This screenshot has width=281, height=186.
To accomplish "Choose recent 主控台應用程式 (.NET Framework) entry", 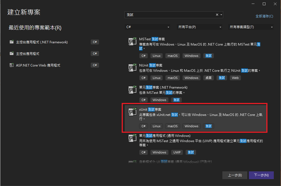I will 54,42.
